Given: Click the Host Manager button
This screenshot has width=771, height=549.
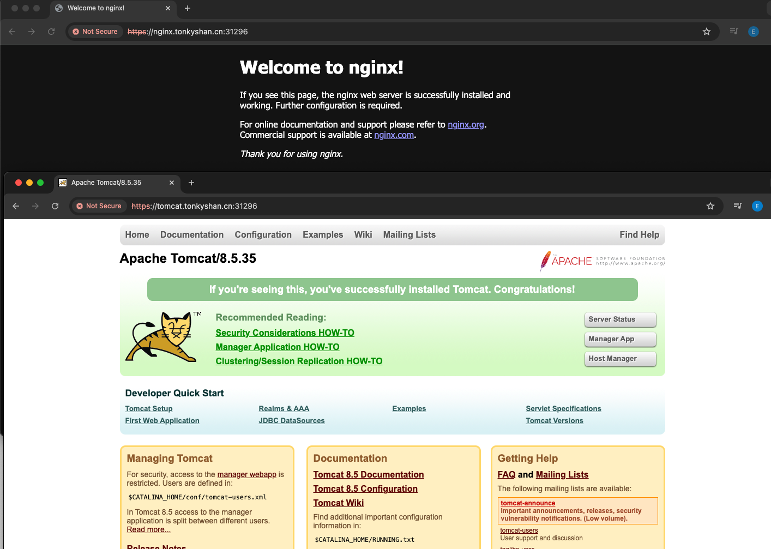Looking at the screenshot, I should point(620,359).
